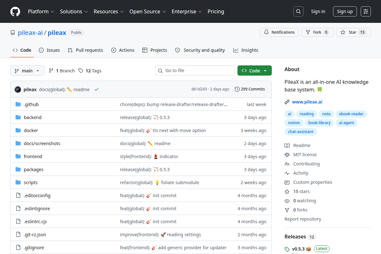Switch to the Projects tab
This screenshot has height=254, width=381.
tap(155, 50)
